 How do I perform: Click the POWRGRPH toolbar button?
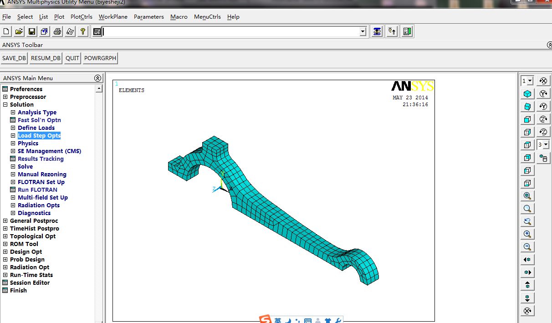[x=100, y=58]
